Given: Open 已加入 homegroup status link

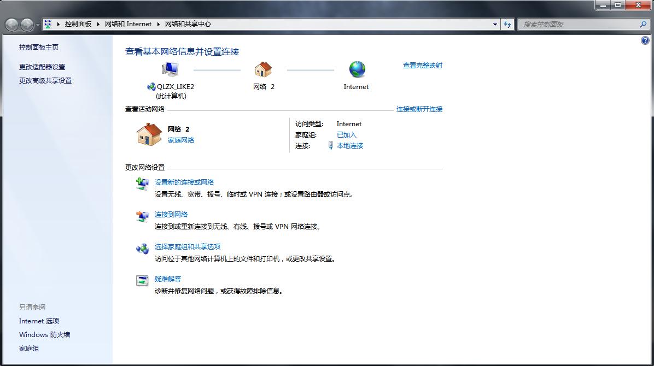Looking at the screenshot, I should point(346,134).
